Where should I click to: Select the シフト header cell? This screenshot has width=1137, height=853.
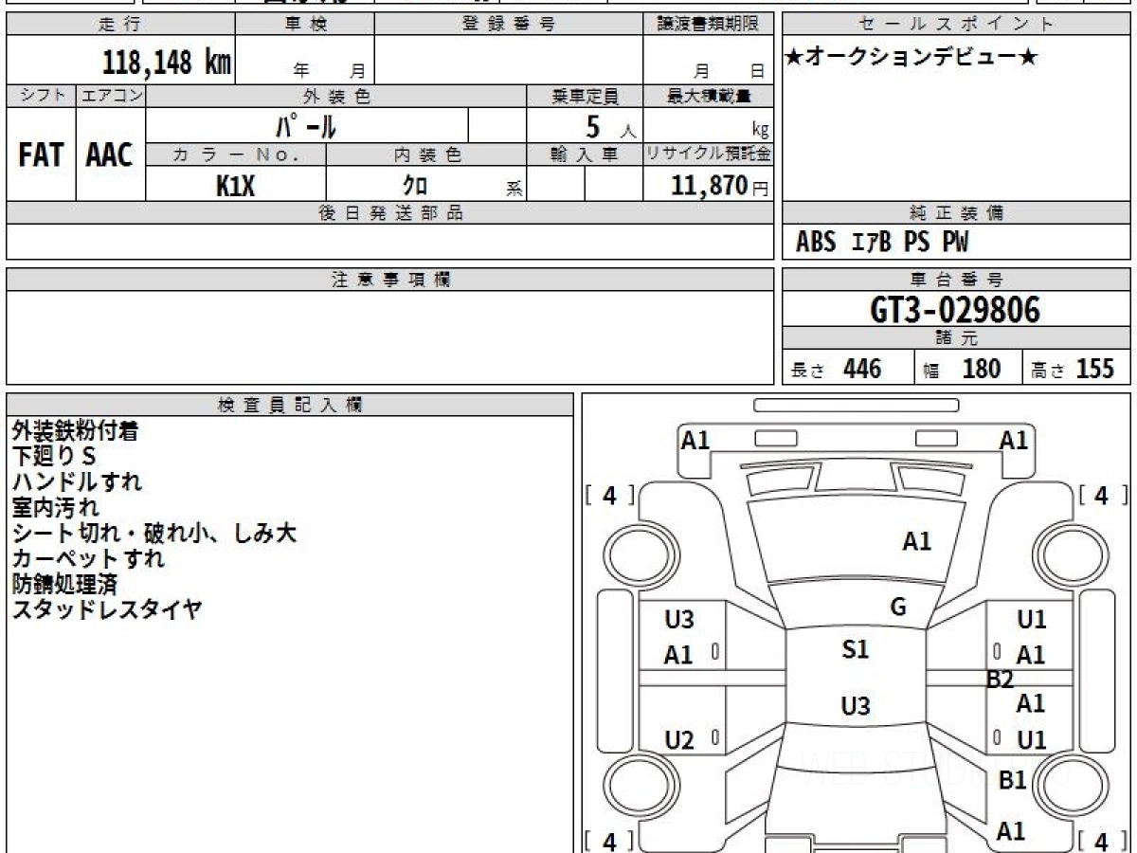(41, 96)
